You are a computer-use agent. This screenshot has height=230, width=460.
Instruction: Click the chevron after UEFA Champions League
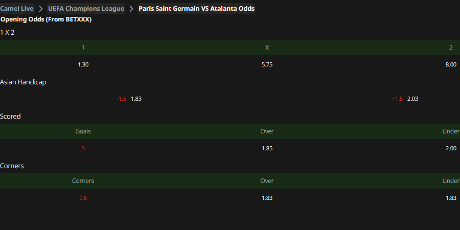click(x=131, y=9)
